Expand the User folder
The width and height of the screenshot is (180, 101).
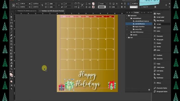pos(127,38)
